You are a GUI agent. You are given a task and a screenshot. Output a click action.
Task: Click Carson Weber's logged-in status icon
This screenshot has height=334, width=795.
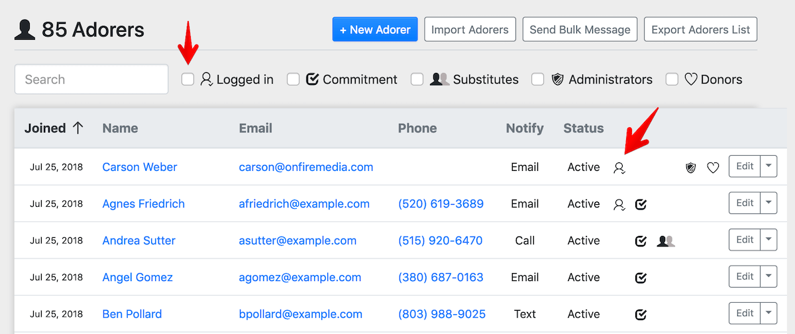click(619, 168)
